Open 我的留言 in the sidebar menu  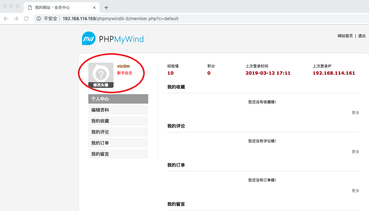pyautogui.click(x=118, y=154)
